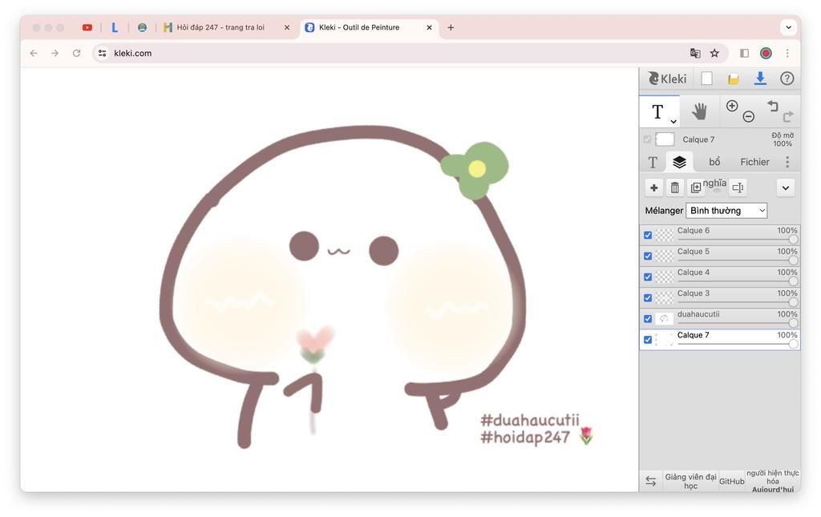Viewport: 821px width, 517px height.
Task: Select the Calque 4 layer row
Action: click(x=720, y=277)
